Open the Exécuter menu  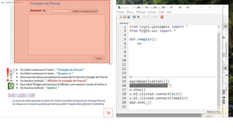[x=152, y=12]
